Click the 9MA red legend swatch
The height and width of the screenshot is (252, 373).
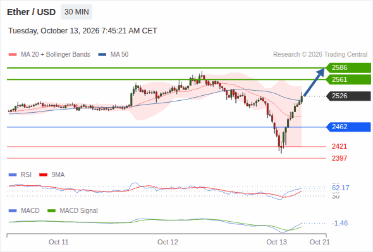point(43,175)
